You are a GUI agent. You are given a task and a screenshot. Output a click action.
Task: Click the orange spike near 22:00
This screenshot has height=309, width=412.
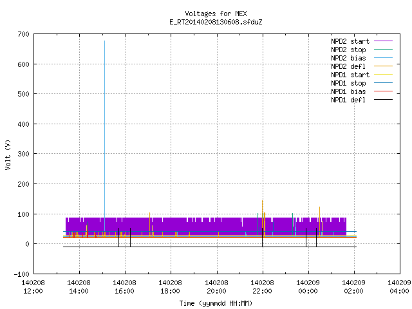(x=262, y=214)
